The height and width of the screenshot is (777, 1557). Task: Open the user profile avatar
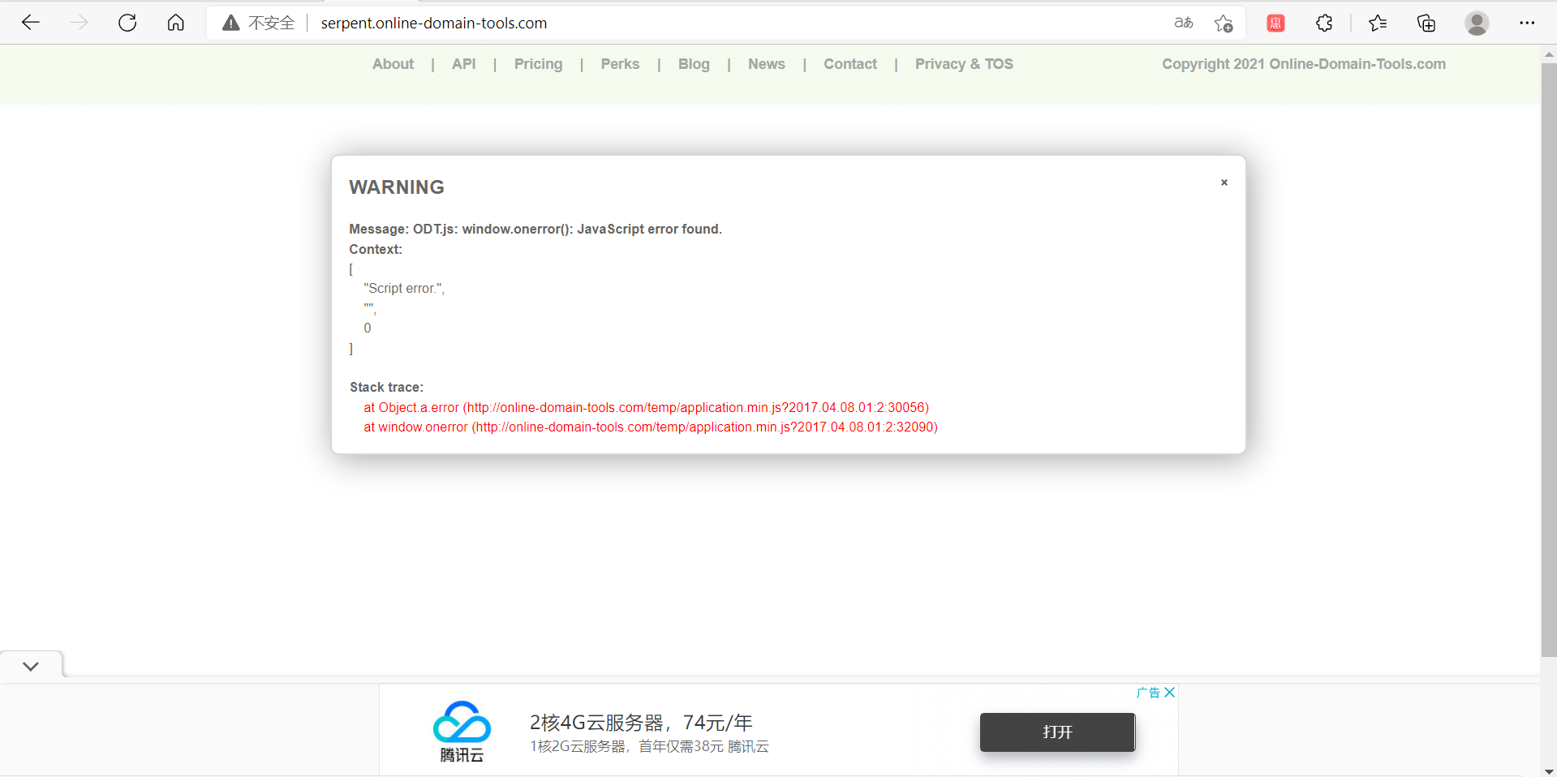tap(1477, 23)
